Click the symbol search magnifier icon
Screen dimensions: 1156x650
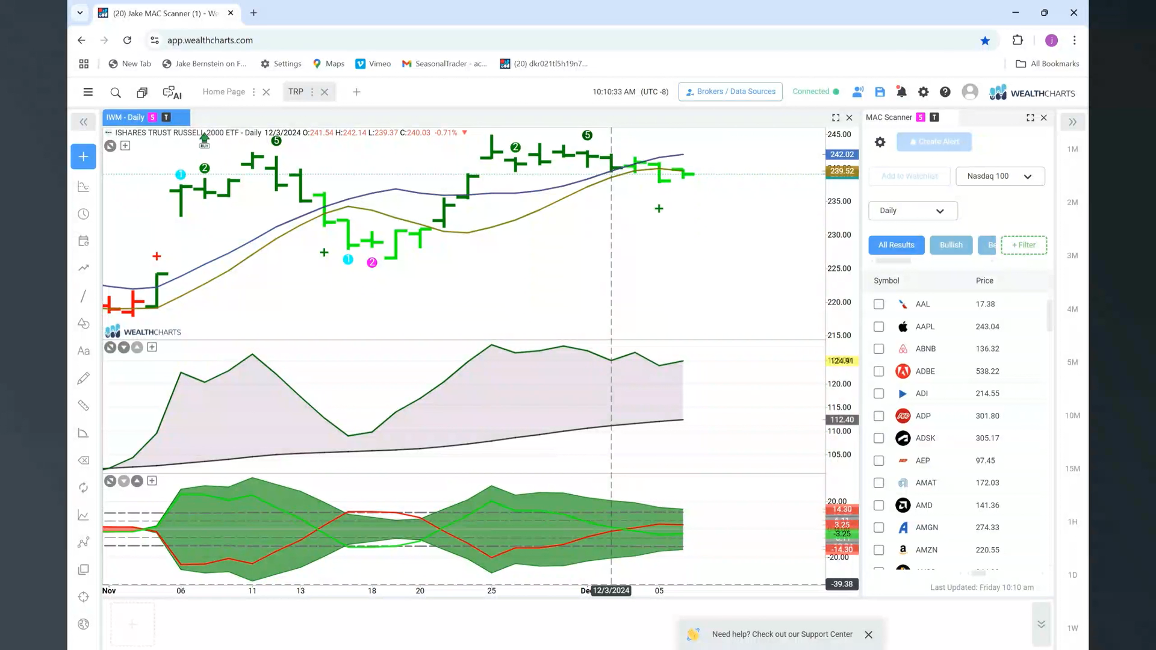pos(116,92)
